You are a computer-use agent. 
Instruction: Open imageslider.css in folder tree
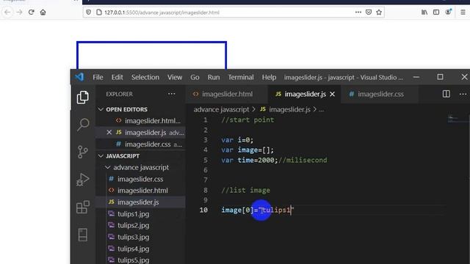click(141, 179)
